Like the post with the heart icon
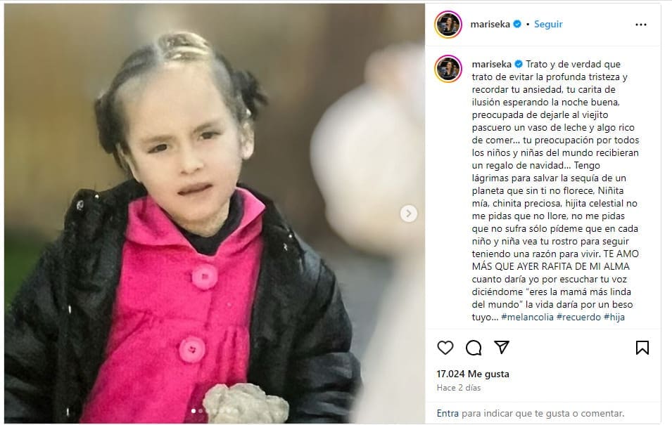Image resolution: width=672 pixels, height=425 pixels. point(445,347)
